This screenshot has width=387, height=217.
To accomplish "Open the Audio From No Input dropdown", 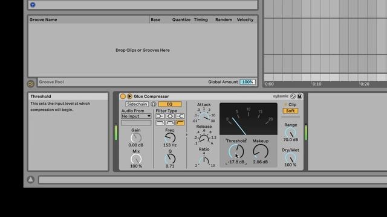I will pyautogui.click(x=136, y=116).
